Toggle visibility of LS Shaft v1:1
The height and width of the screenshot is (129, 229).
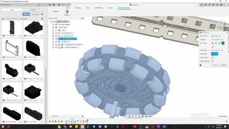pyautogui.click(x=56, y=42)
